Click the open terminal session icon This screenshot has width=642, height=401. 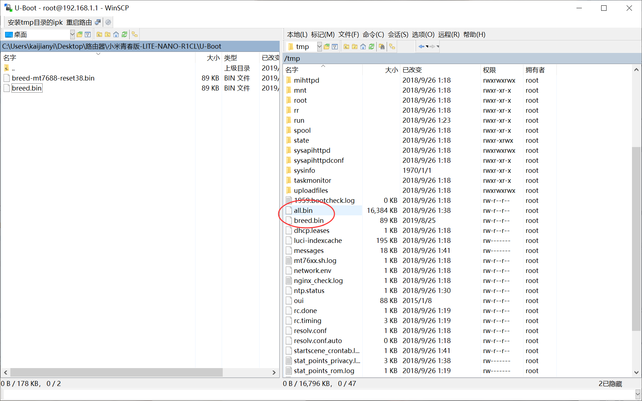coord(98,22)
